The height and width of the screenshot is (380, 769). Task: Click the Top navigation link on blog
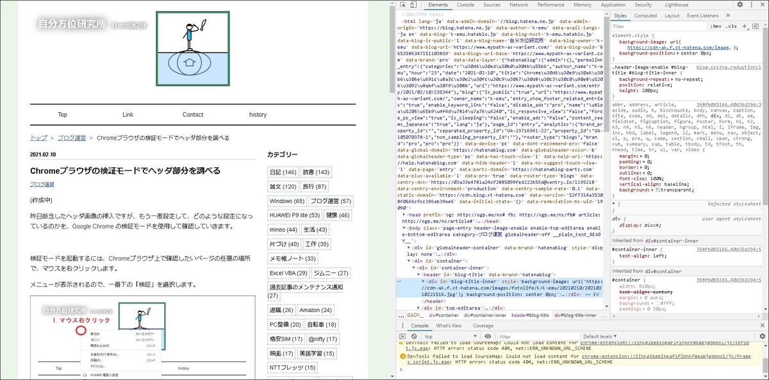click(x=62, y=115)
